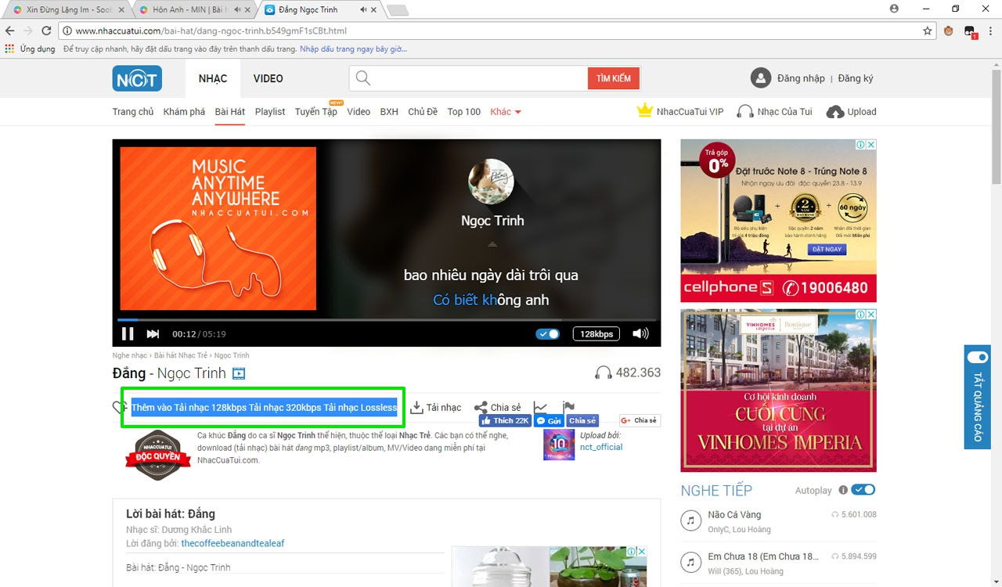
Task: Expand the Khác menu dropdown
Action: pyautogui.click(x=506, y=112)
